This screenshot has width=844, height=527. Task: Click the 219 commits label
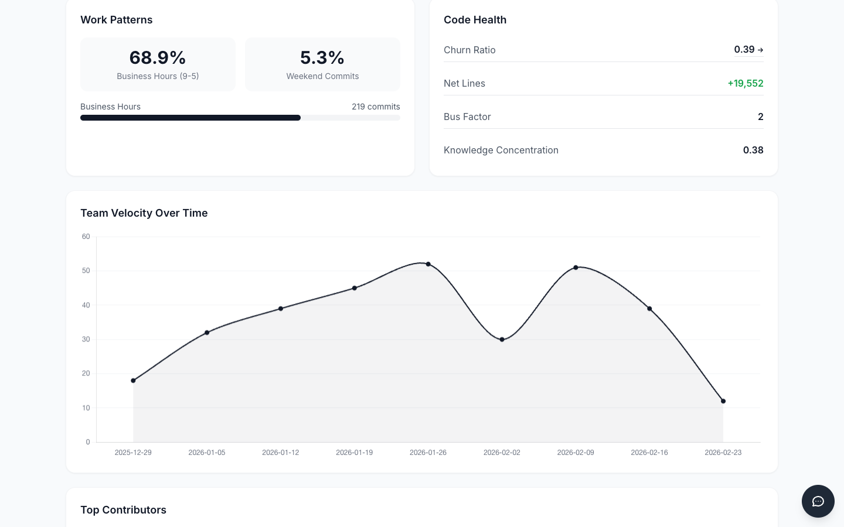pos(376,107)
